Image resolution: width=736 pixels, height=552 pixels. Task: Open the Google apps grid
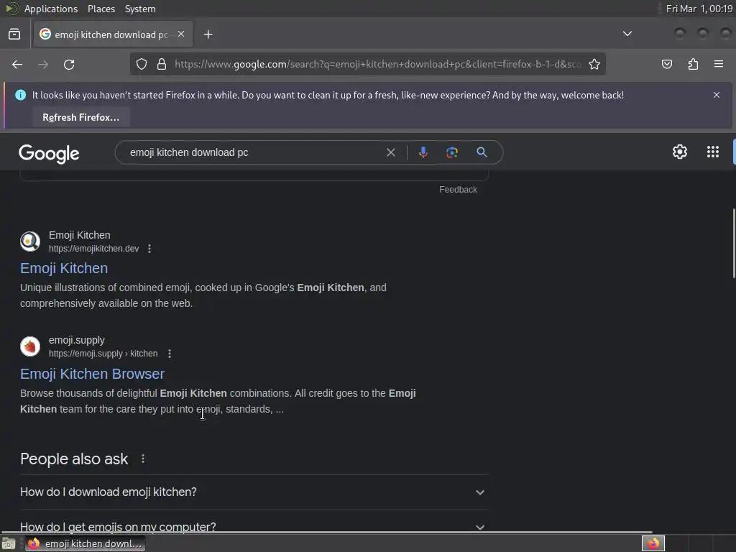click(x=712, y=152)
